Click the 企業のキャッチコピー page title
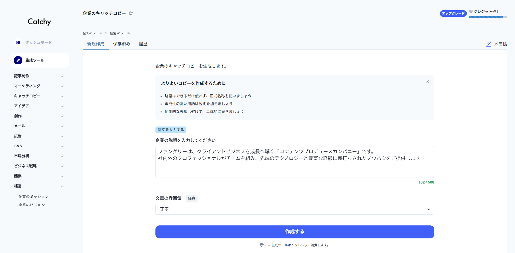The height and width of the screenshot is (253, 515). (x=104, y=13)
